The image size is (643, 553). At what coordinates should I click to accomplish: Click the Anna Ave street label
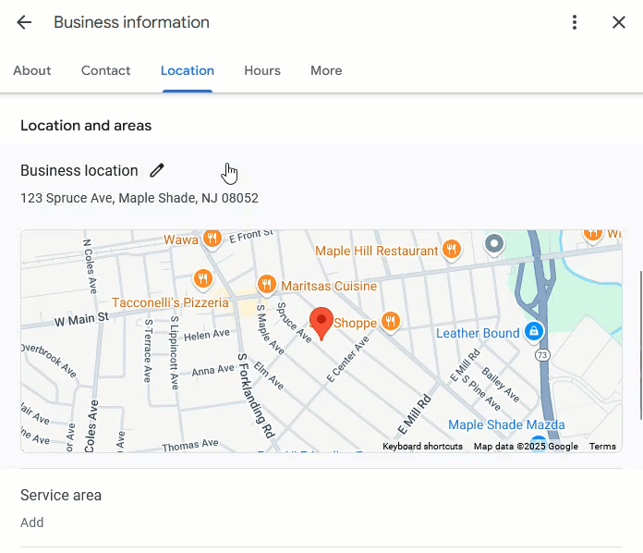click(x=212, y=370)
